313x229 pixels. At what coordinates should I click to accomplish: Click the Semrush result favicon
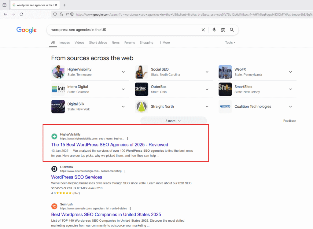click(54, 206)
